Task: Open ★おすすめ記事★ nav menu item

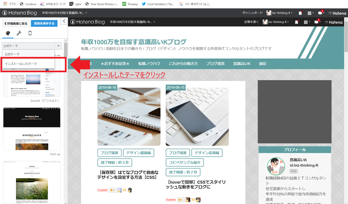Action: 115,64
